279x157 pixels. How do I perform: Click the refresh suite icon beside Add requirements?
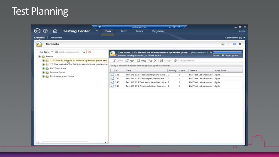click(x=84, y=52)
